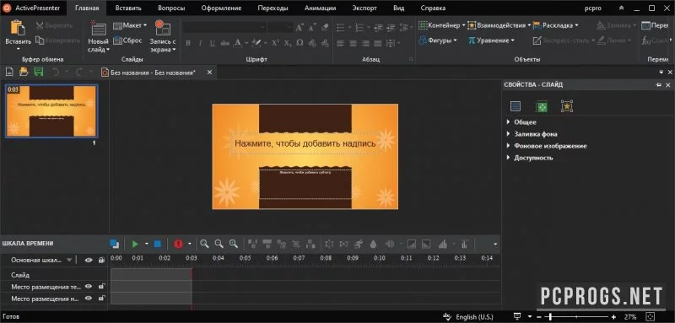
Task: Play the timeline preview
Action: 135,245
